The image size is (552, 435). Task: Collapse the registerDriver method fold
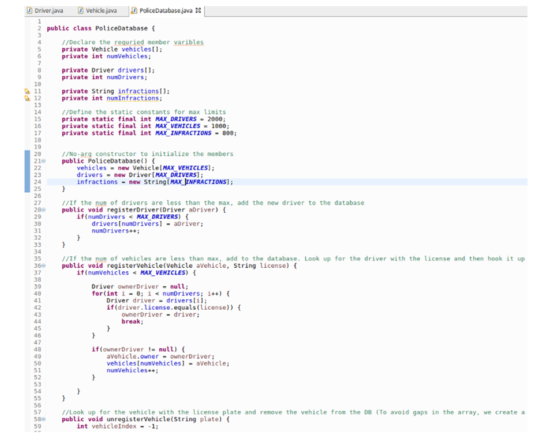pos(44,210)
